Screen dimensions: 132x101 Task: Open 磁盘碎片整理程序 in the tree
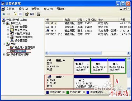click(x=25, y=47)
